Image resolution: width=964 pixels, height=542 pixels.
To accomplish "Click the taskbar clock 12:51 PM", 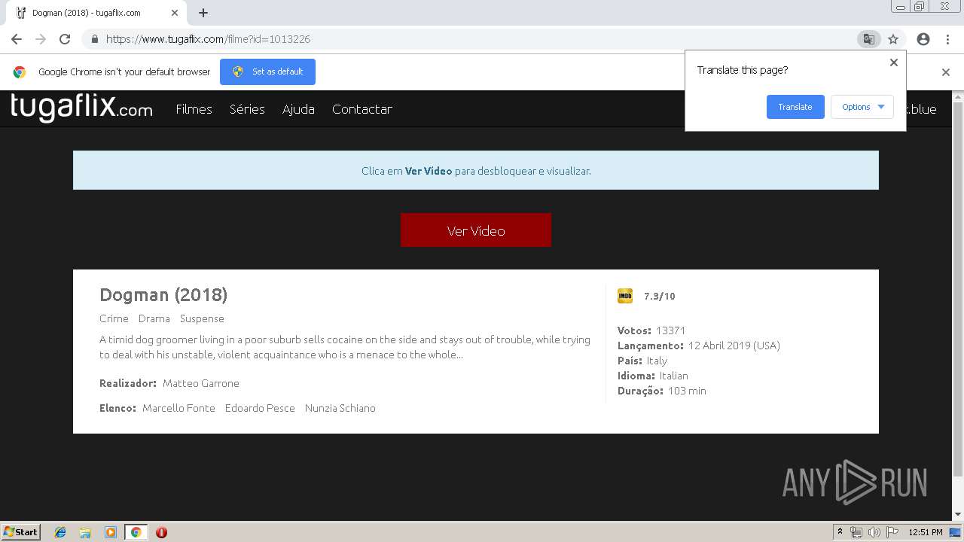I will coord(926,532).
